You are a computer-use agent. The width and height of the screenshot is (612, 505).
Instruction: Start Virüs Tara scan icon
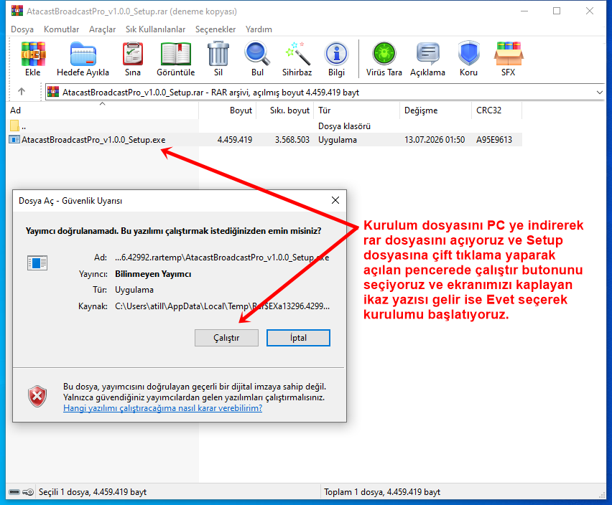384,54
